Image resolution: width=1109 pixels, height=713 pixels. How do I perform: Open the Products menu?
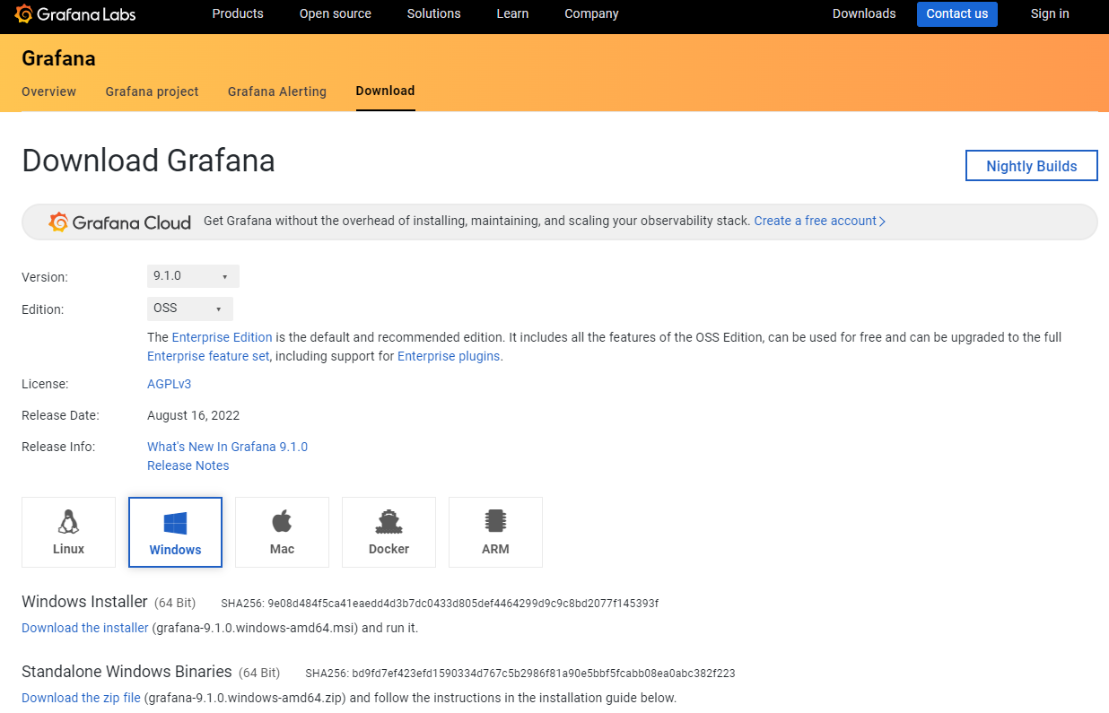pos(238,13)
